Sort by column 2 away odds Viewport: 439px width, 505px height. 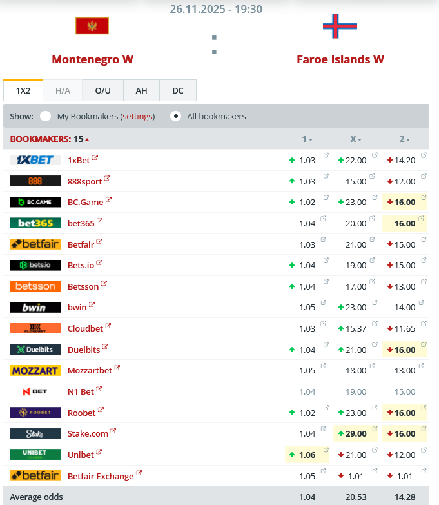[405, 139]
